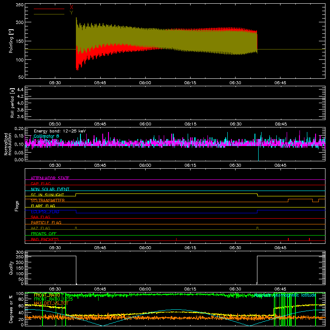Select the olive "Y" legend label

[71, 13]
